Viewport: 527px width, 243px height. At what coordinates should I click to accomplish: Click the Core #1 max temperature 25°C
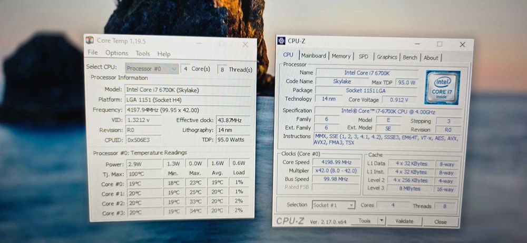[x=196, y=192]
